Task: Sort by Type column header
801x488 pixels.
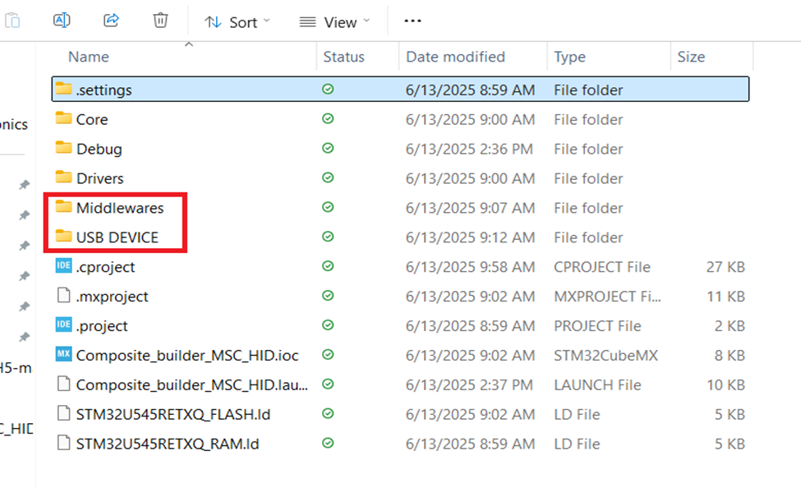Action: point(569,57)
